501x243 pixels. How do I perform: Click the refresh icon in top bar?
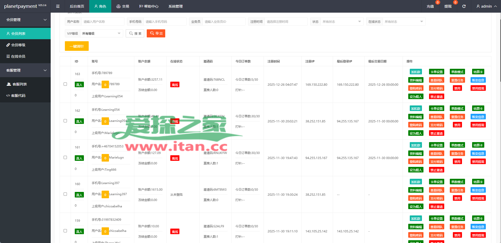point(464,6)
